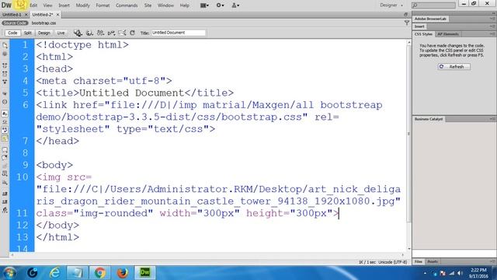Toggle syntax error alerts info bar
This screenshot has height=280, width=497.
click(x=5, y=138)
